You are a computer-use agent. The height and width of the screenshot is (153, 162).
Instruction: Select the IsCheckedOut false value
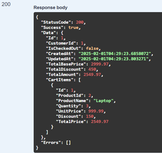(92, 48)
